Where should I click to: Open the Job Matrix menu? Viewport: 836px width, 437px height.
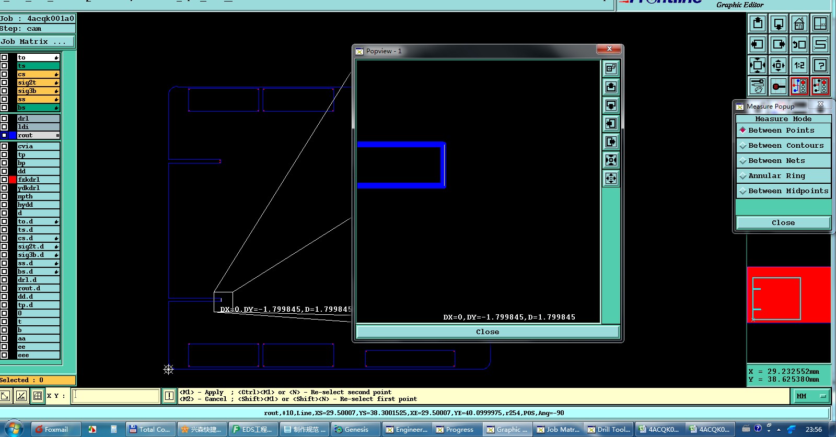point(37,41)
